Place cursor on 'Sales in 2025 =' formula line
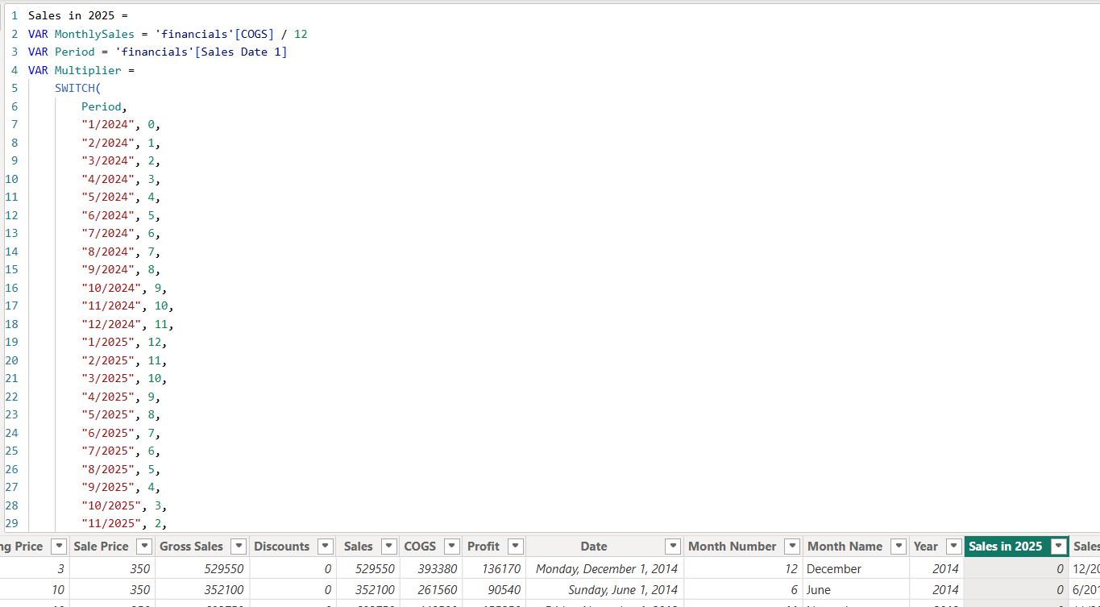The image size is (1100, 607). click(78, 15)
